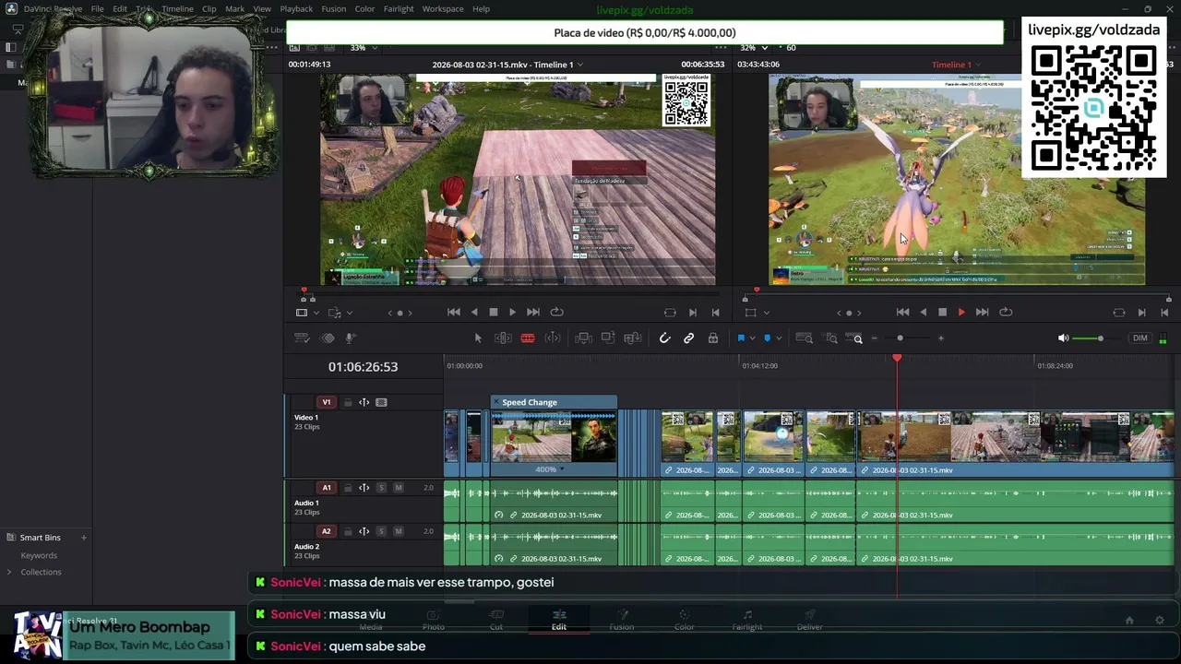Image resolution: width=1181 pixels, height=664 pixels.
Task: Expand the Collections smart bin
Action: pos(9,572)
